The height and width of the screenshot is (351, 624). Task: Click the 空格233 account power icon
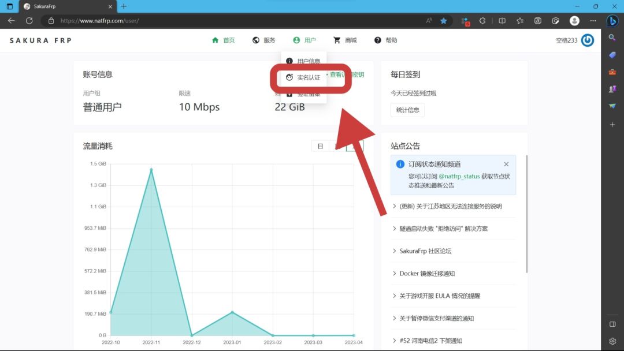click(588, 40)
